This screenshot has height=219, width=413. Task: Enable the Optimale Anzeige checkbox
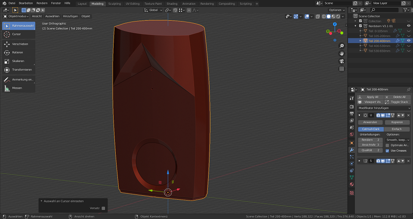pos(388,145)
